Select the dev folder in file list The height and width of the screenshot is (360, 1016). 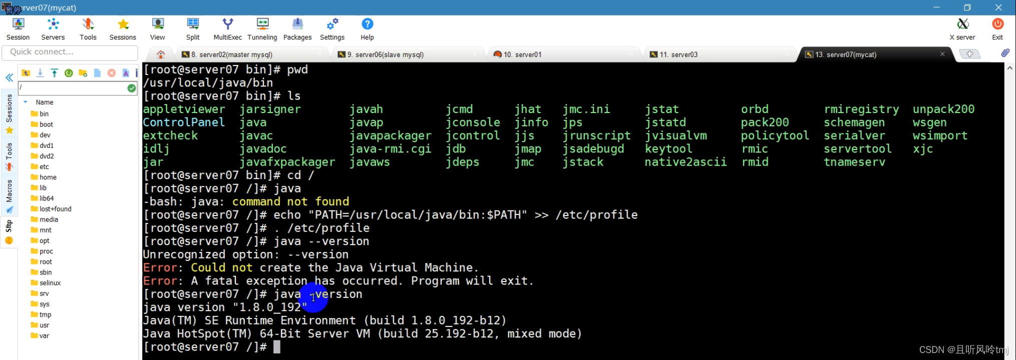click(x=41, y=135)
